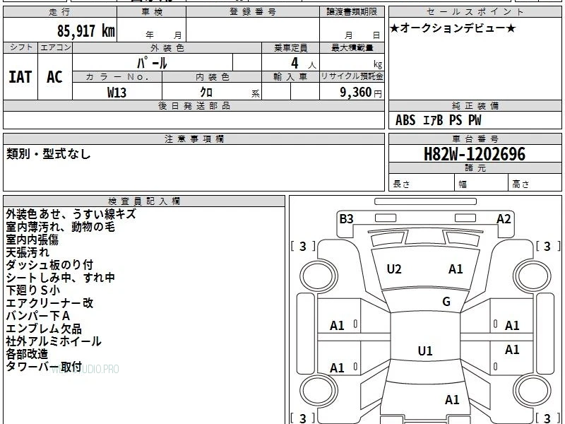The height and width of the screenshot is (424, 565).
Task: Click the "U2" mark on the hood
Action: point(394,269)
